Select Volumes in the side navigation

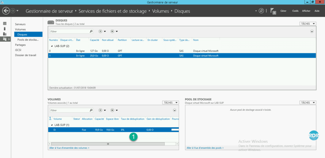click(x=20, y=30)
